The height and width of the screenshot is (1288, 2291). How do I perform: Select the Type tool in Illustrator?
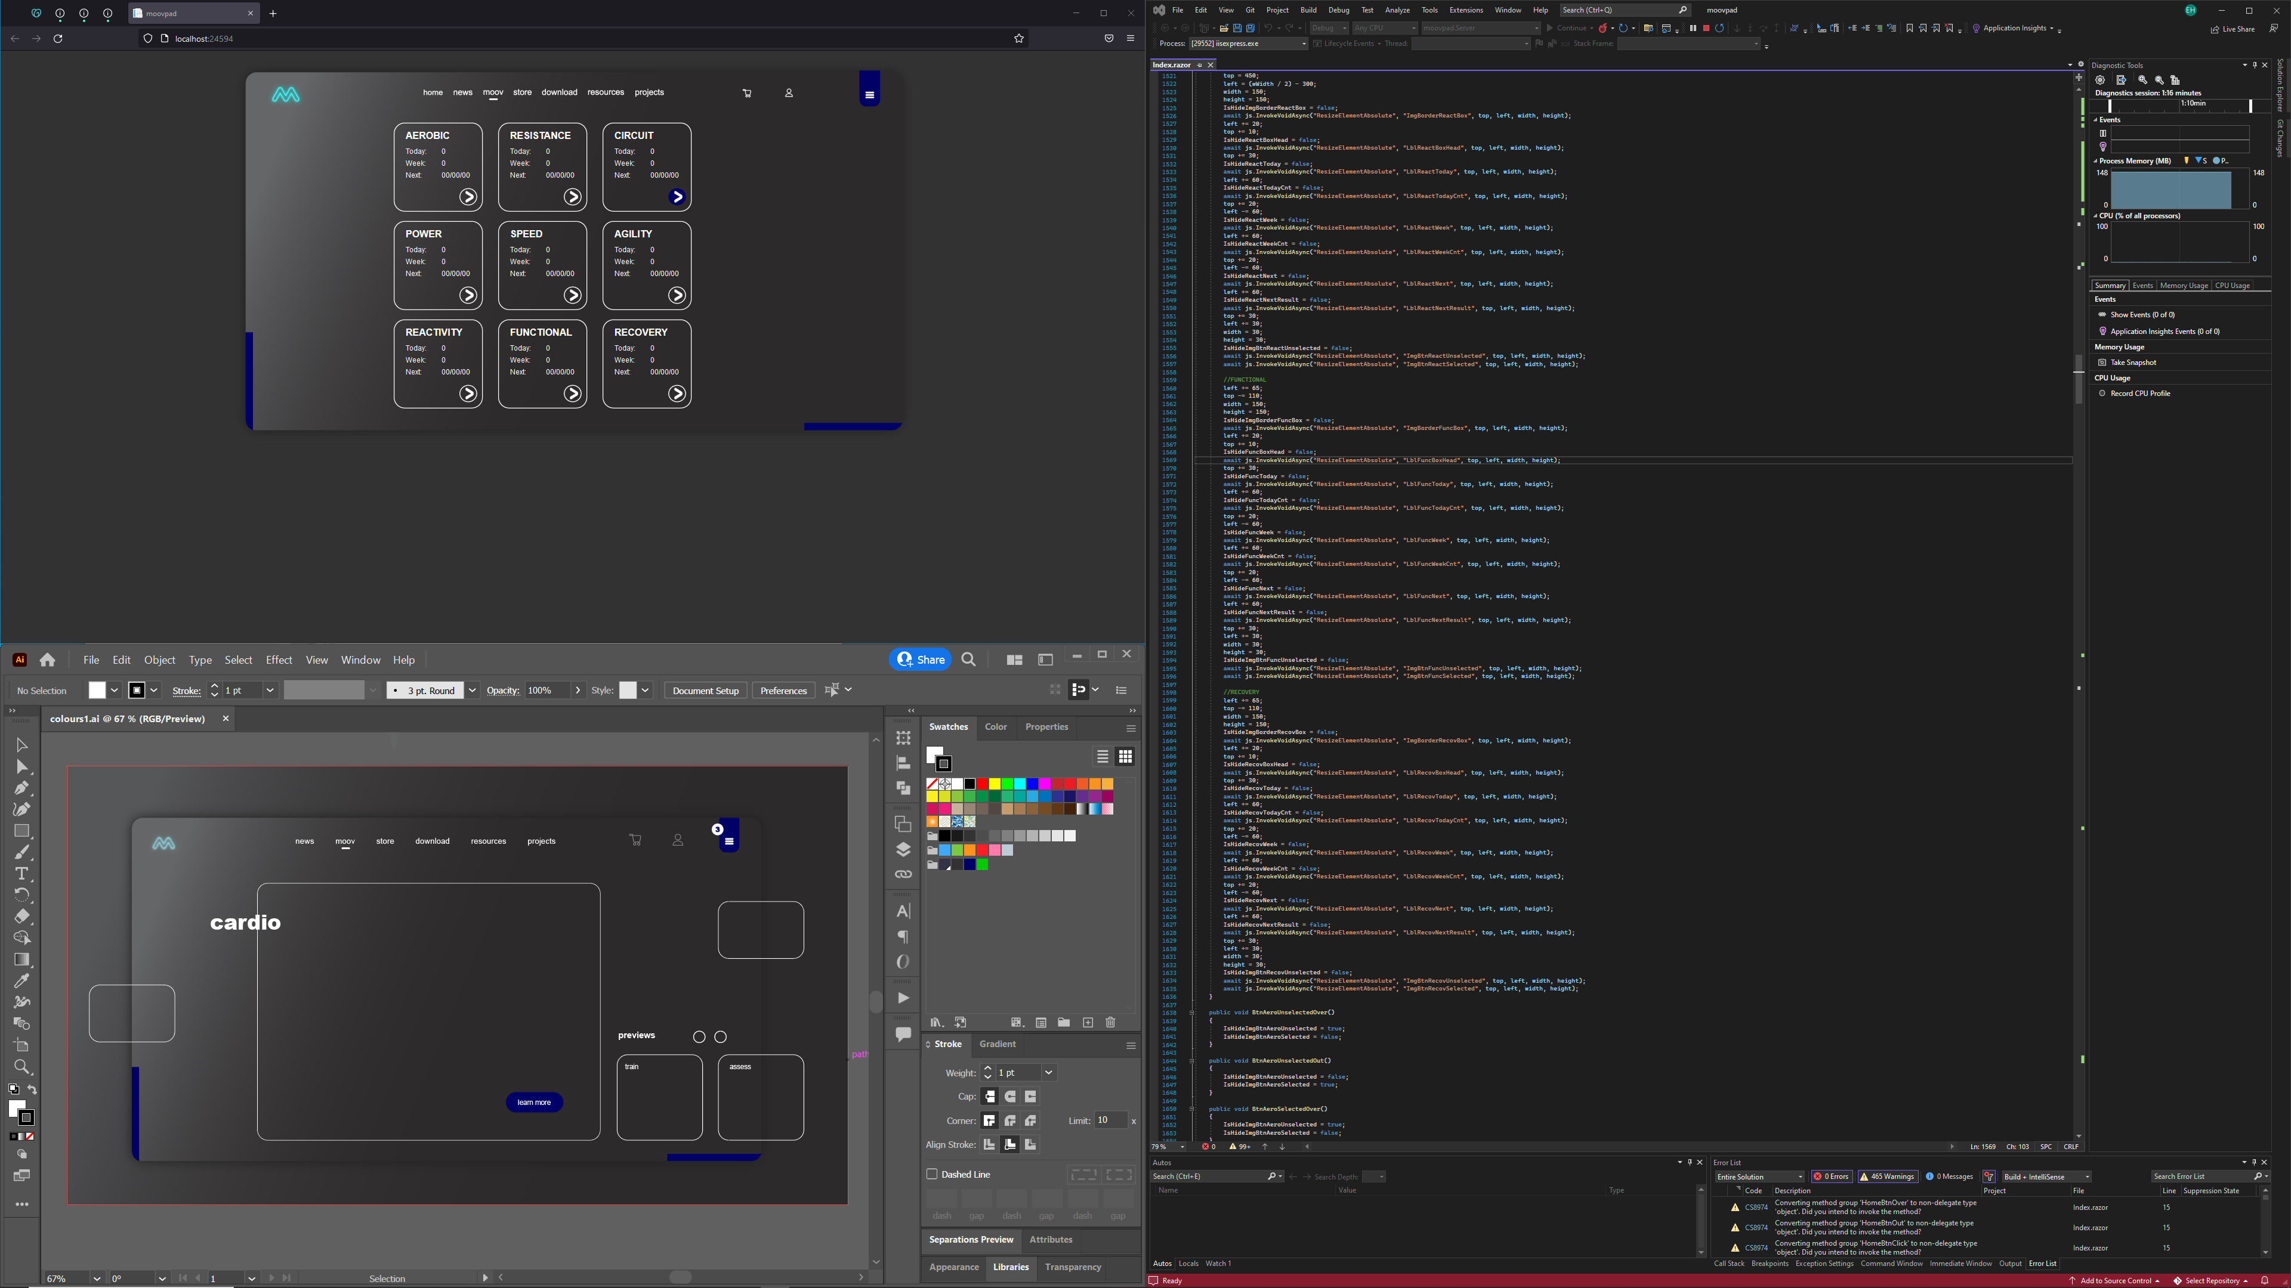click(22, 874)
